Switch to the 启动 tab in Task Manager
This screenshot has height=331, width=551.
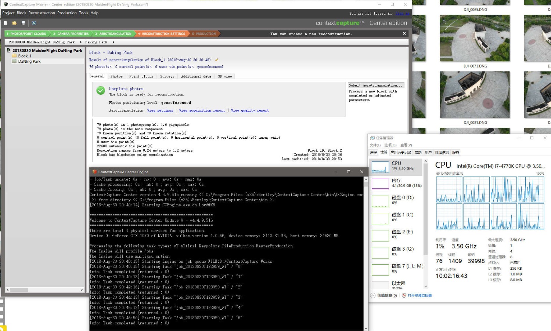point(418,153)
